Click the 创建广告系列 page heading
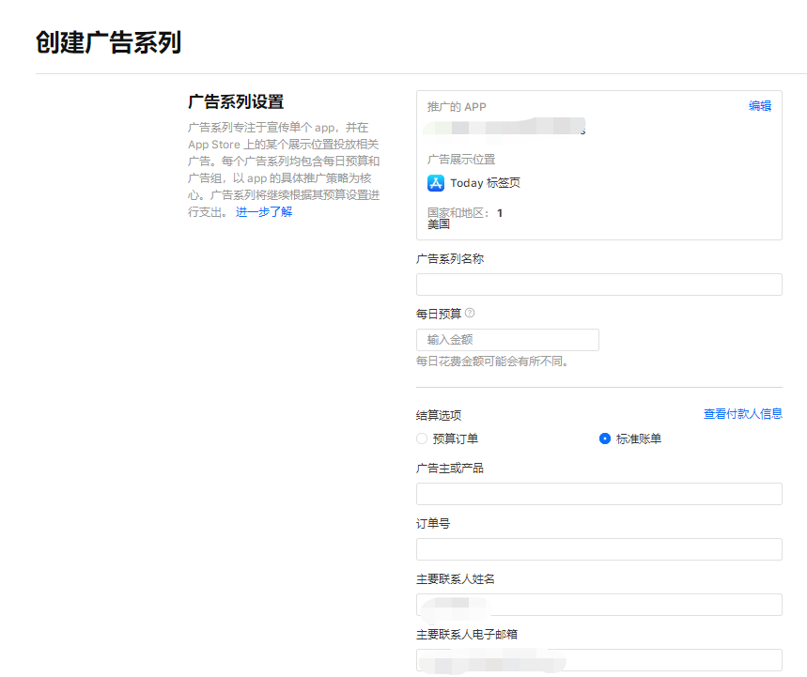The width and height of the screenshot is (807, 677). [x=109, y=42]
